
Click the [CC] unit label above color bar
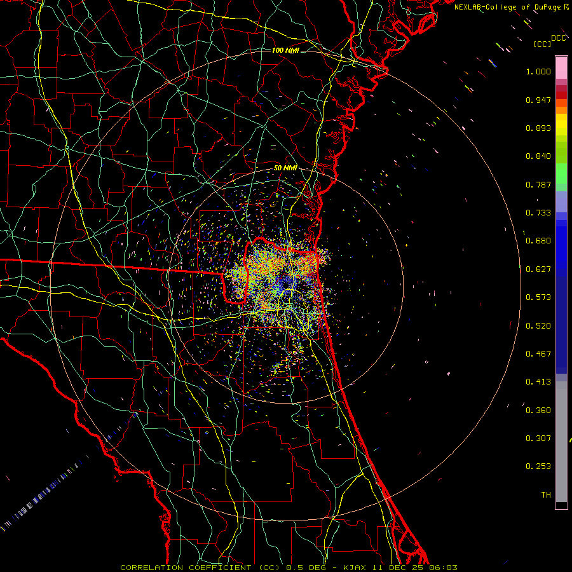point(541,44)
